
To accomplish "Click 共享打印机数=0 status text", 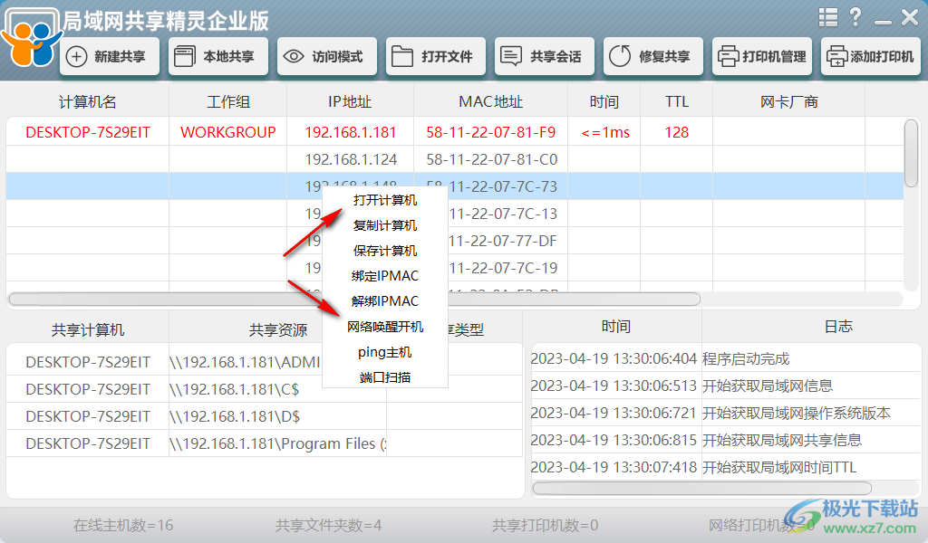I will (545, 525).
